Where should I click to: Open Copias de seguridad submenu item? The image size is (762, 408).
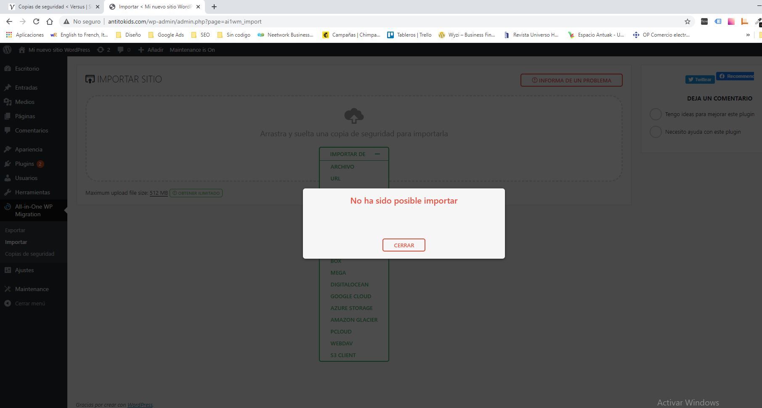tap(29, 254)
